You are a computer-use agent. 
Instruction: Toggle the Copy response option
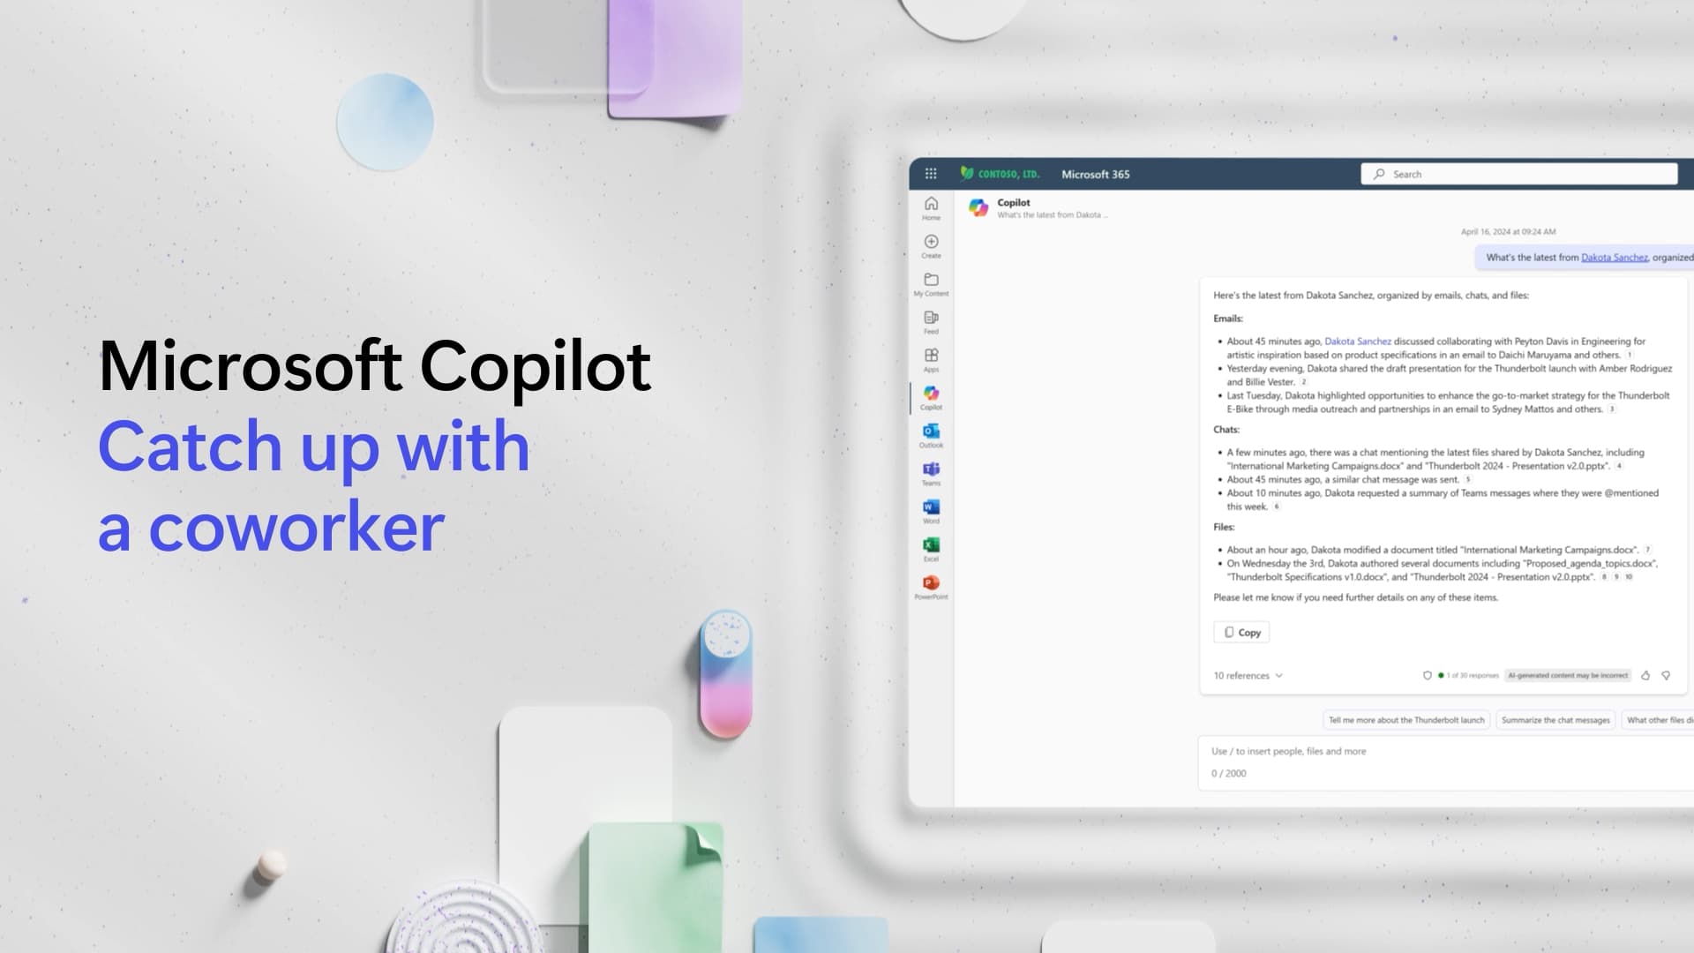(1242, 632)
